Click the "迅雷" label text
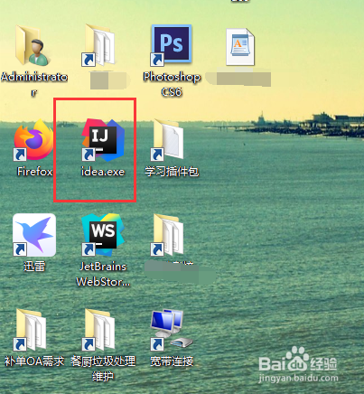The image size is (364, 394). [x=34, y=267]
